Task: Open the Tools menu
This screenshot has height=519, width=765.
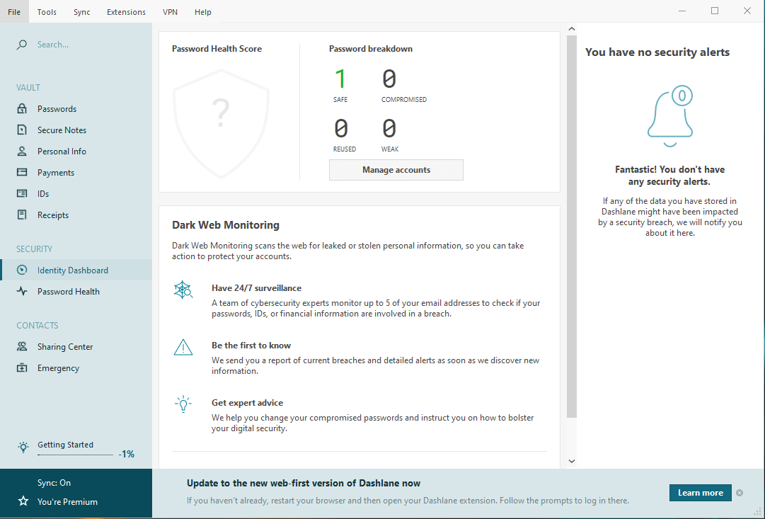Action: coord(47,12)
